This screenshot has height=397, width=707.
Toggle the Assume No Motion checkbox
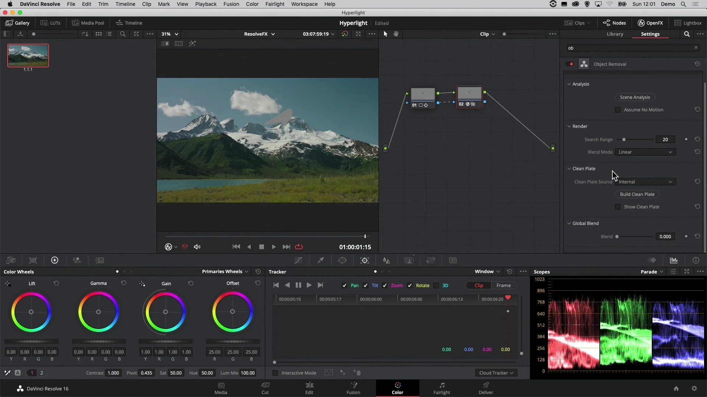coord(617,109)
